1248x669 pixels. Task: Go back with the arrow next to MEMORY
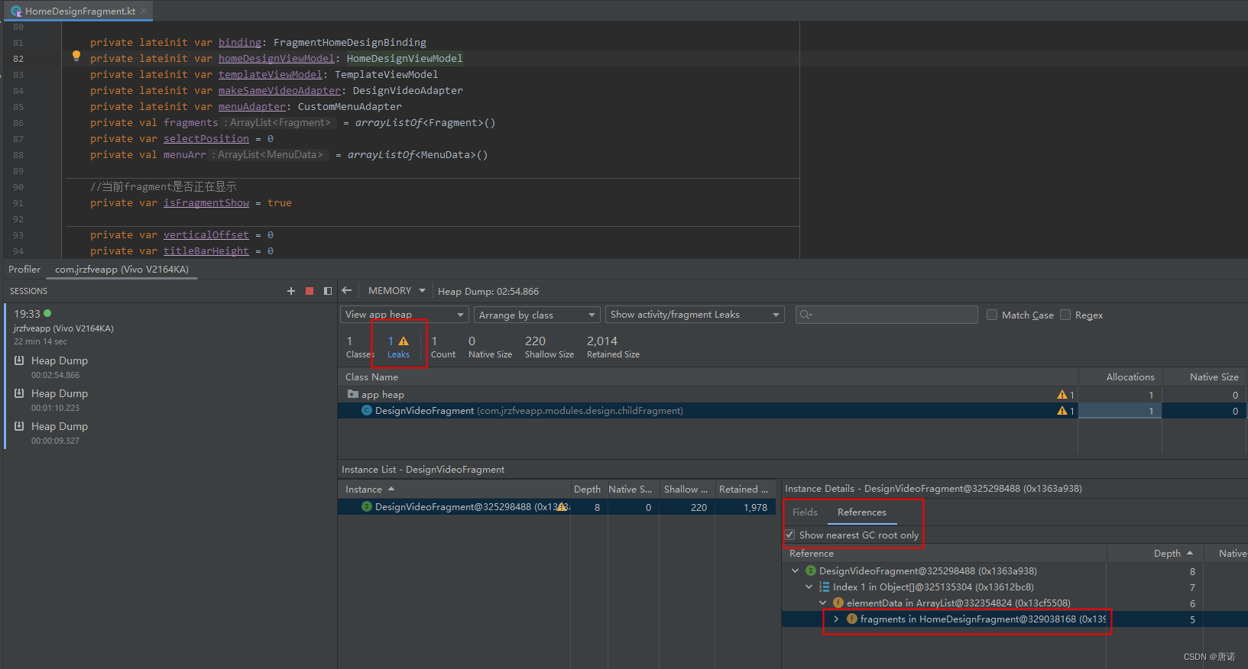point(347,290)
